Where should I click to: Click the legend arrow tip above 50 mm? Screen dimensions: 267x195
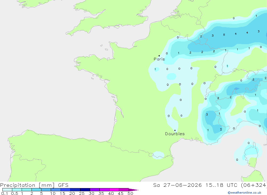click(x=134, y=190)
